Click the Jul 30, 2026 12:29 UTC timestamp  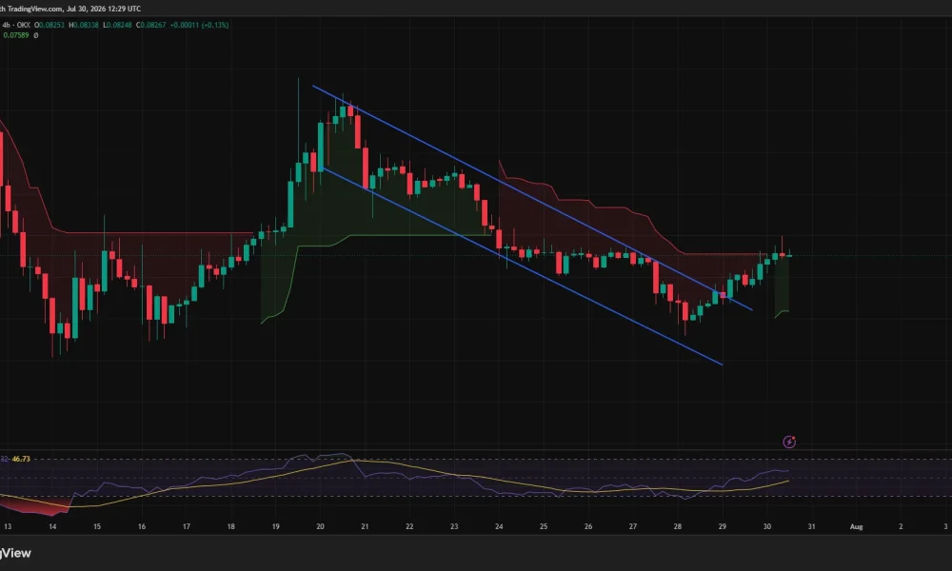[x=103, y=9]
